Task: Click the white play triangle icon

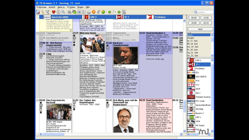Action: point(114,12)
